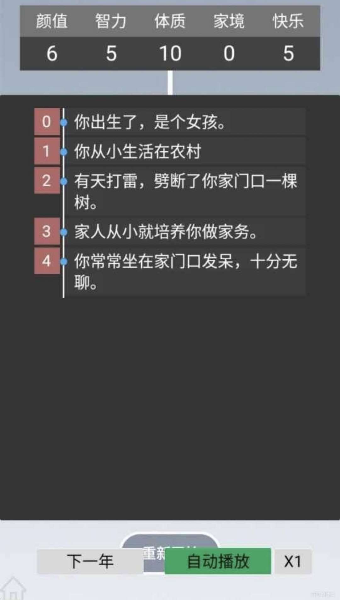This screenshot has height=600, width=340.
Task: Click the 家境 stat header
Action: [229, 21]
